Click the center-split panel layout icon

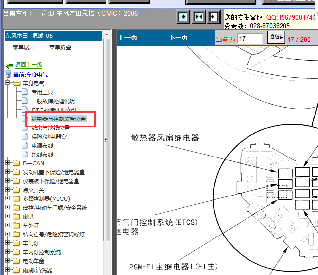click(x=199, y=17)
